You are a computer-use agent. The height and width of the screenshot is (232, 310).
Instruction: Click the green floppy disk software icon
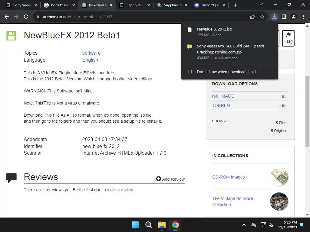(x=11, y=36)
